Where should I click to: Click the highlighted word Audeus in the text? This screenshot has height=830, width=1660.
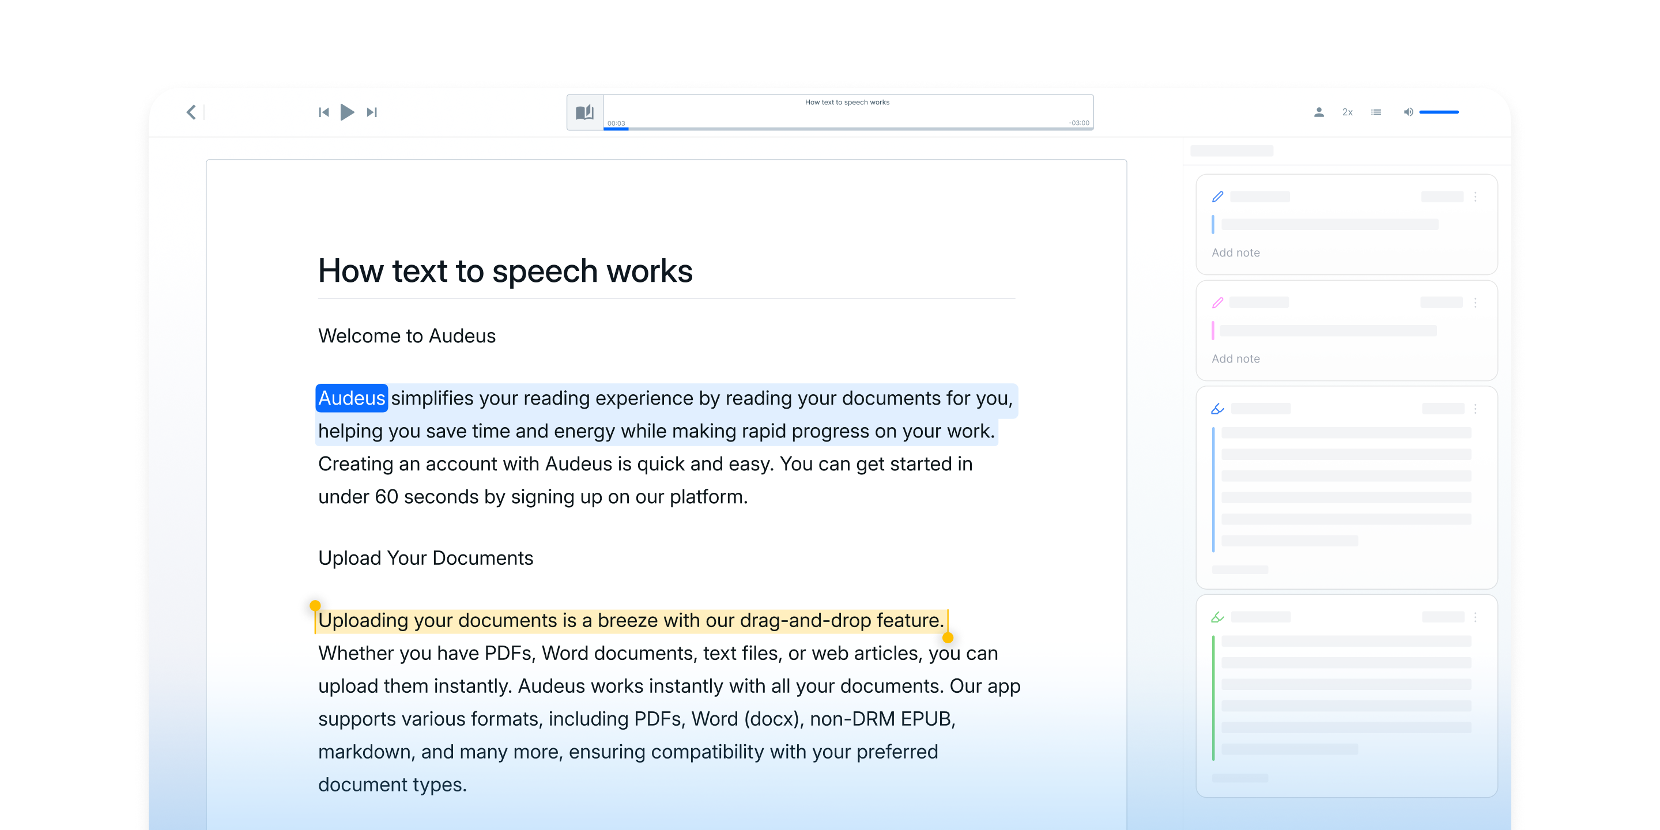pos(351,398)
